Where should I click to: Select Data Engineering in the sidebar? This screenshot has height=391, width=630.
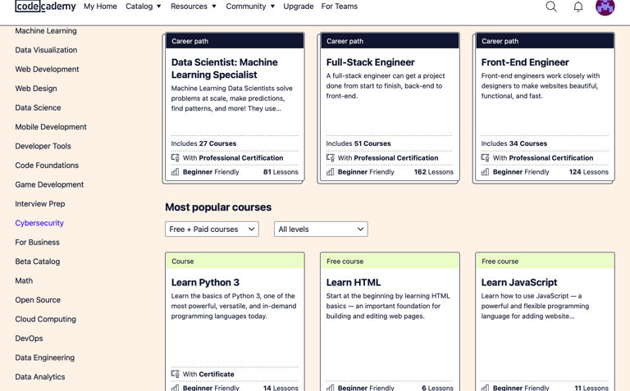pyautogui.click(x=44, y=357)
